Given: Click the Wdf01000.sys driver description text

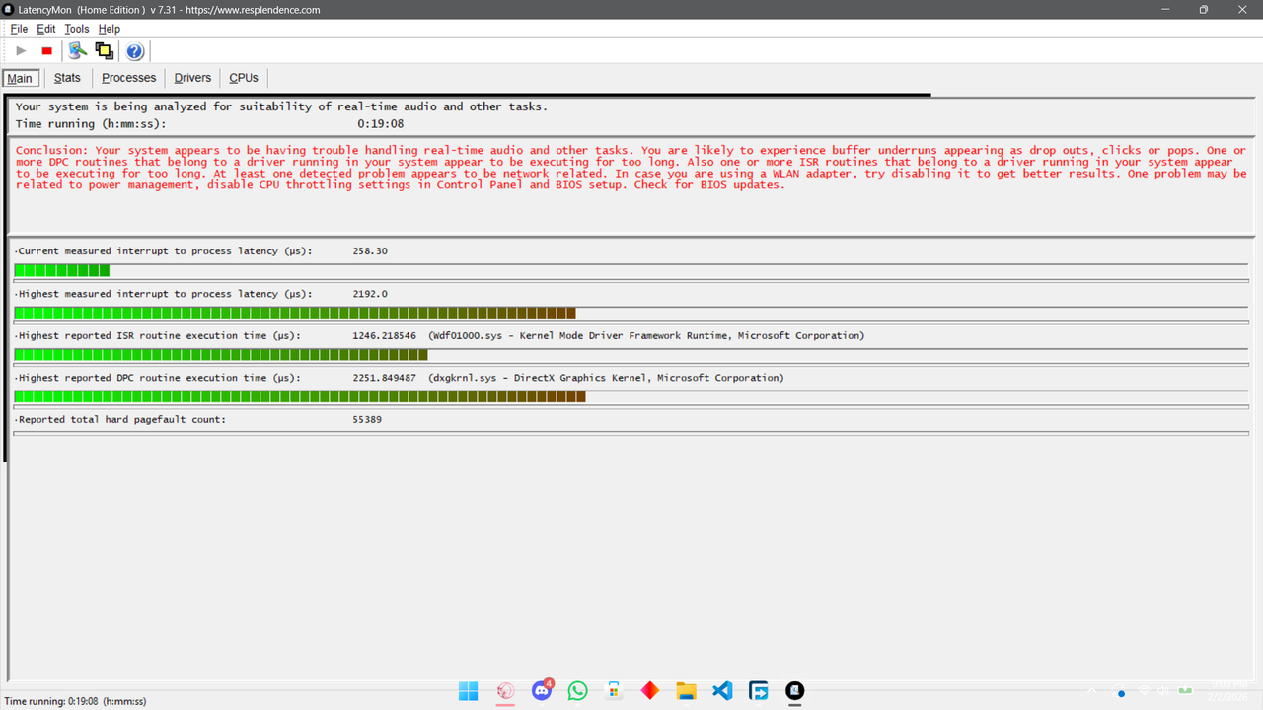Looking at the screenshot, I should tap(646, 336).
